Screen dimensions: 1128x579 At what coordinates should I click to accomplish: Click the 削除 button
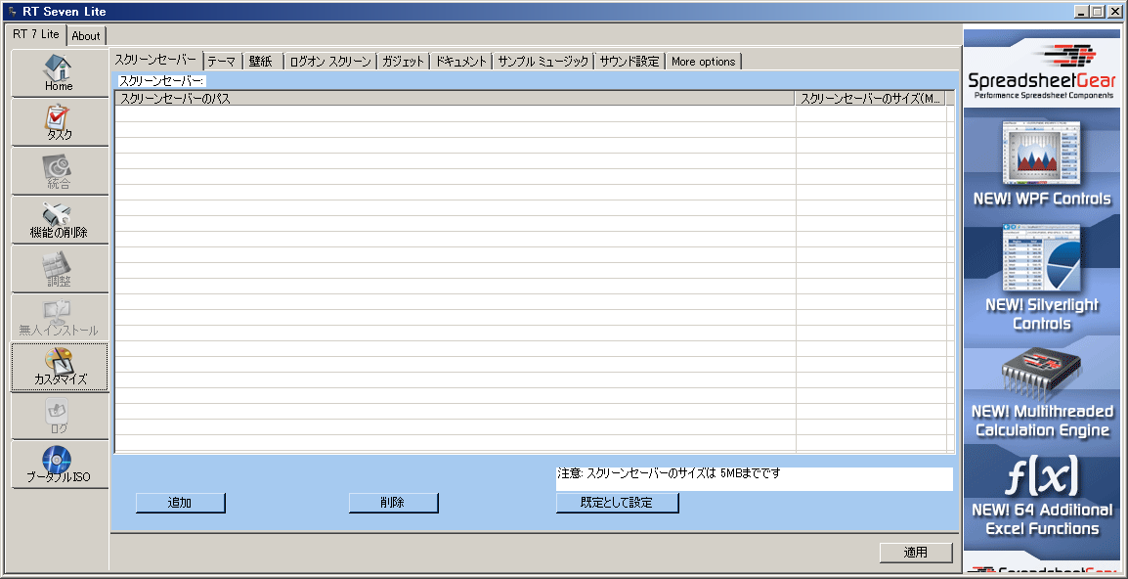click(x=393, y=503)
